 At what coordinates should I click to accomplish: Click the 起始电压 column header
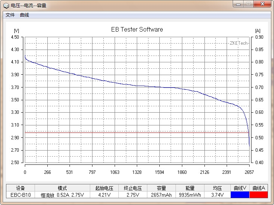click(x=104, y=188)
